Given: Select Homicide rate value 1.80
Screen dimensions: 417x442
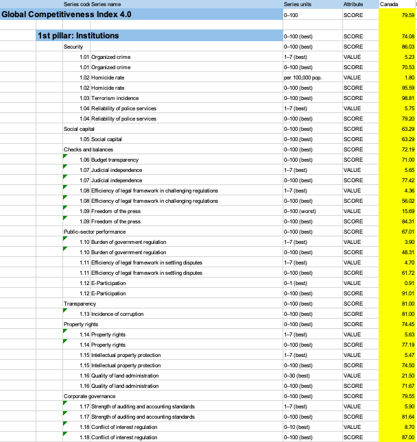Looking at the screenshot, I should point(397,77).
